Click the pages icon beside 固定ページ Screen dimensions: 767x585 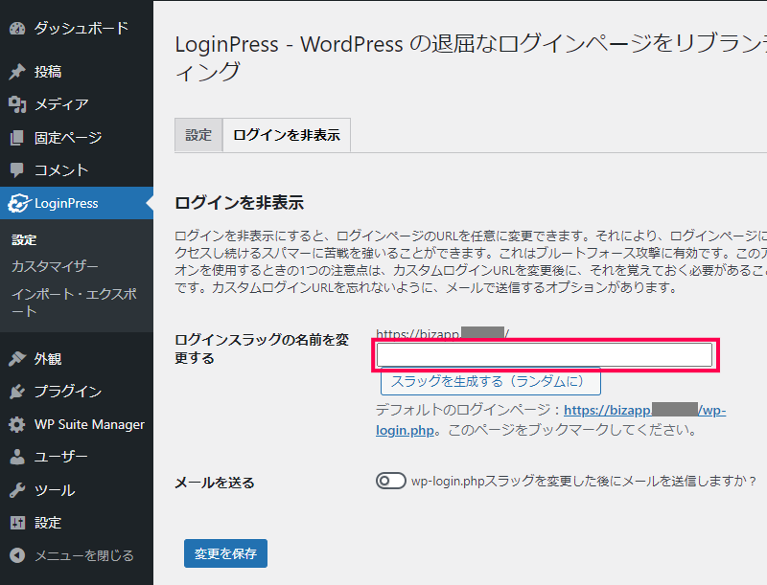tap(17, 138)
